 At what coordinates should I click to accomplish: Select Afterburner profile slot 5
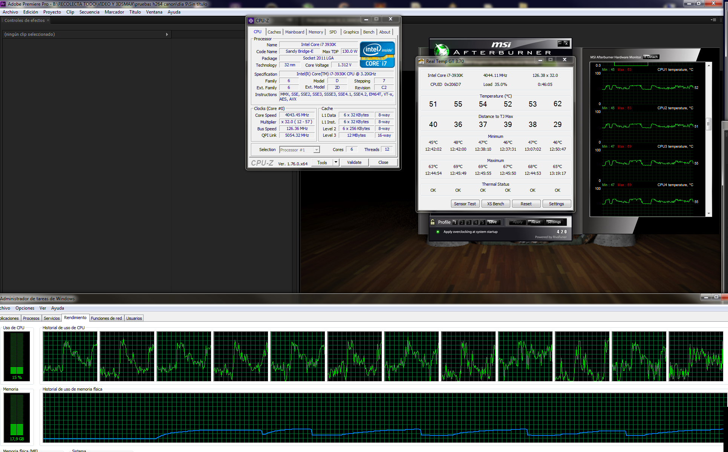482,222
